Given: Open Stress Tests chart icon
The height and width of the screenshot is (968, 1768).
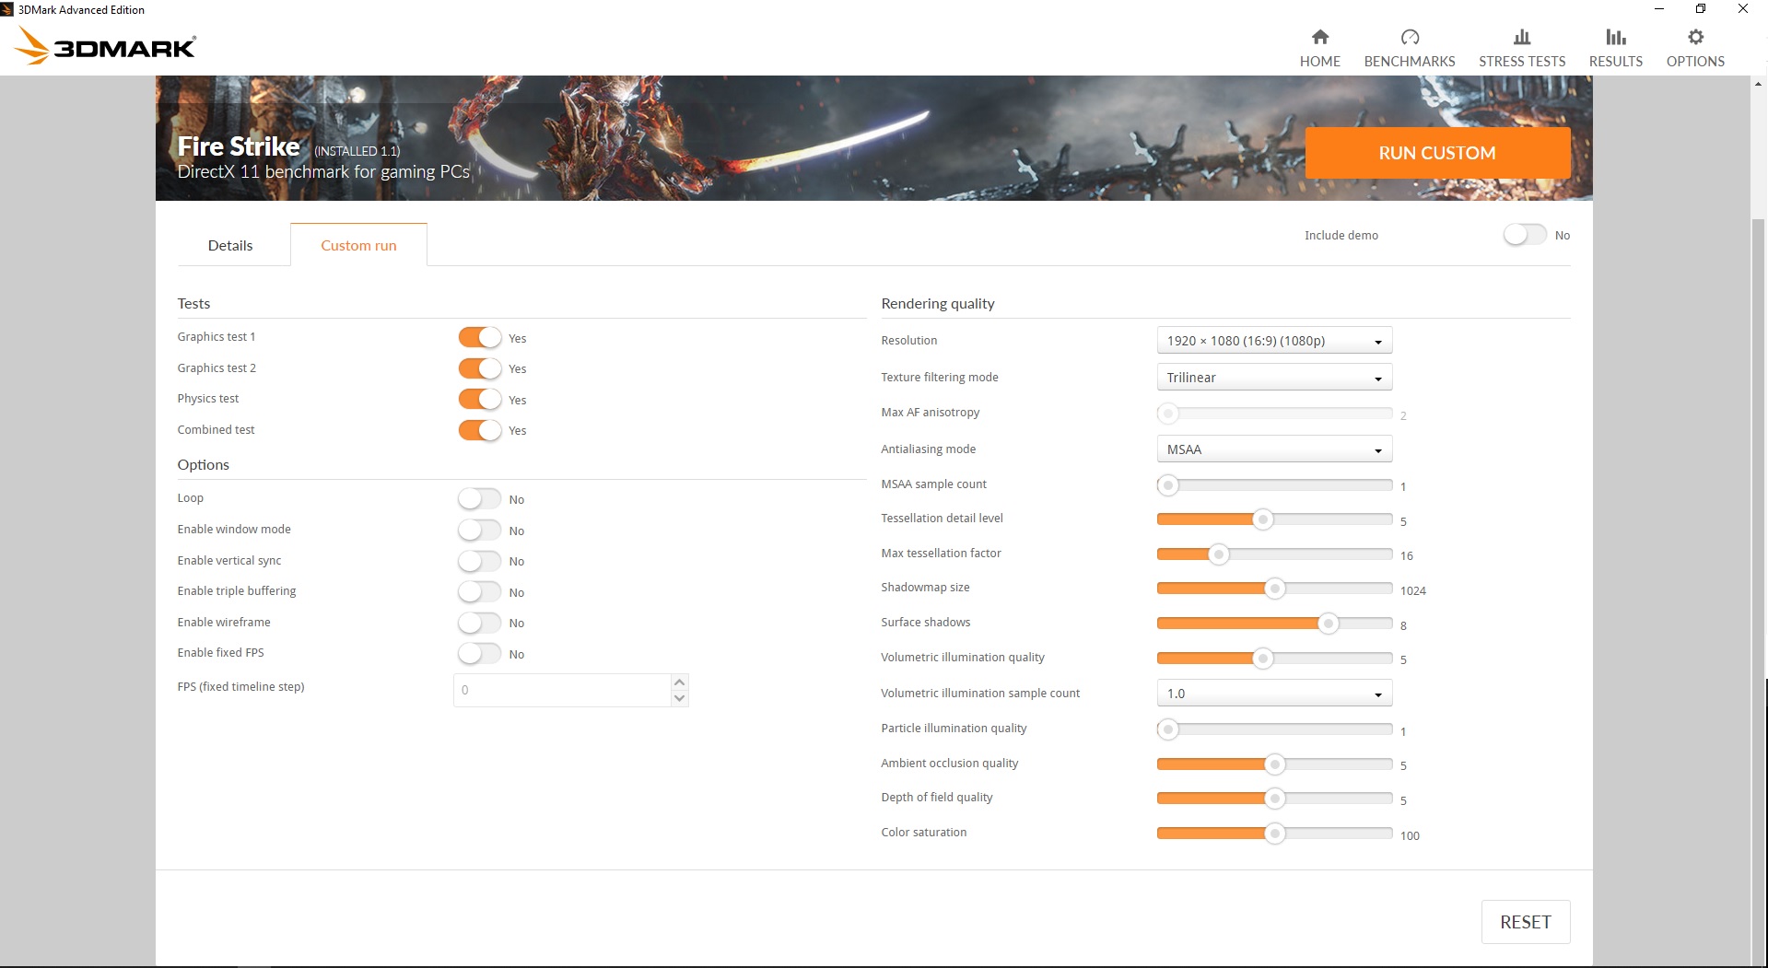Looking at the screenshot, I should click(x=1522, y=38).
